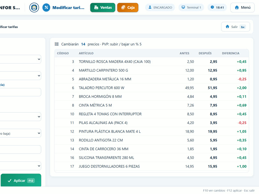This screenshot has width=259, height=194.
Task: Click the DESPUÉS column header
Action: pyautogui.click(x=205, y=53)
